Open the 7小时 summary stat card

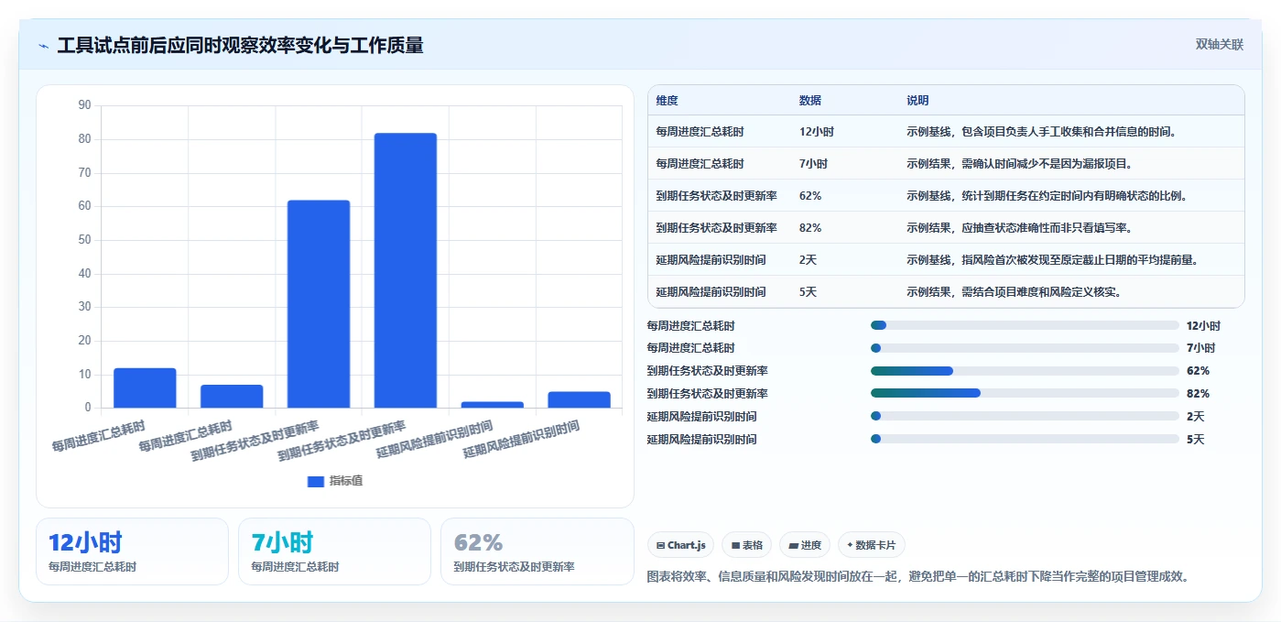(334, 551)
